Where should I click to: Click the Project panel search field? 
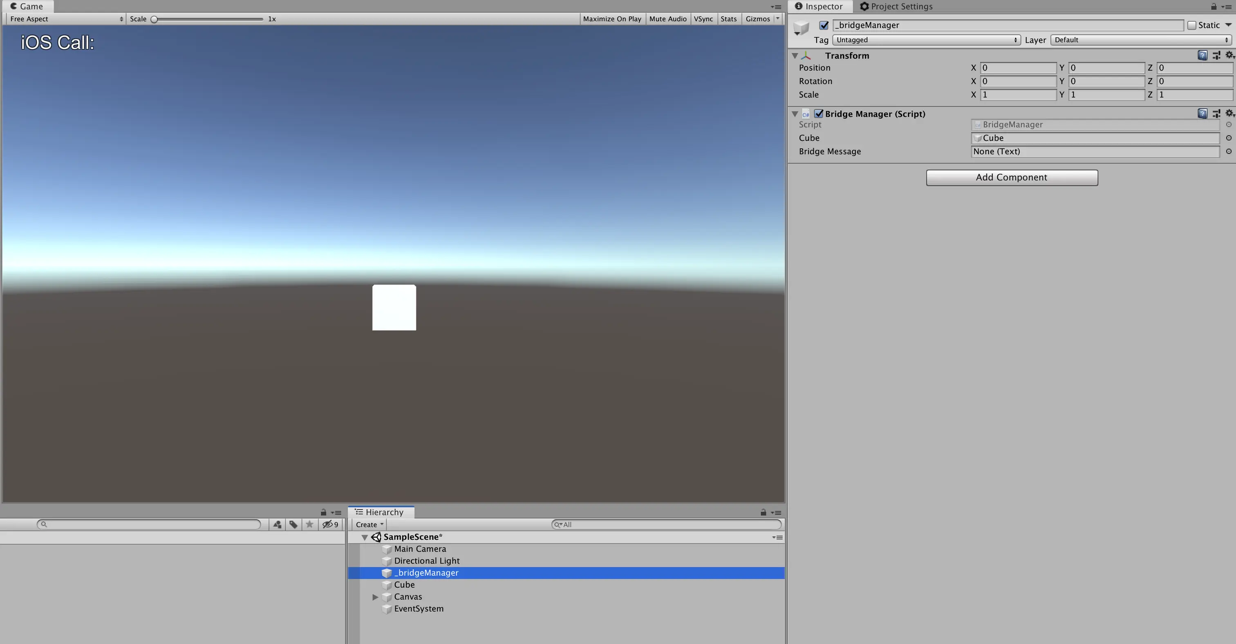pos(149,525)
